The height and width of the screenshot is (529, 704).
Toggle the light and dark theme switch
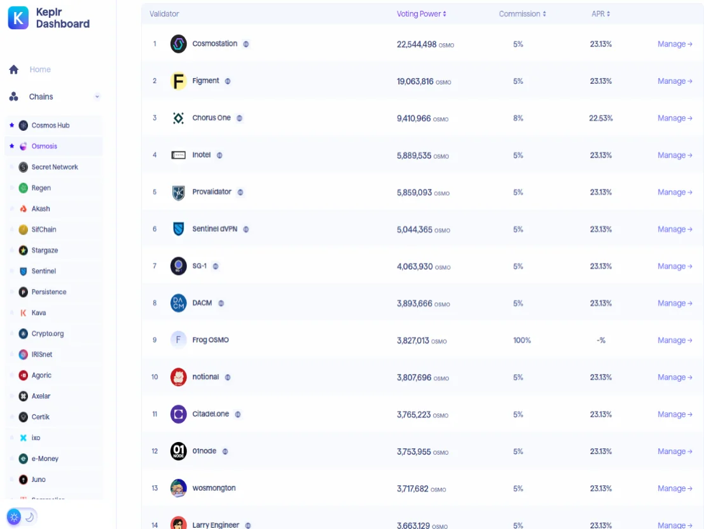coord(22,517)
